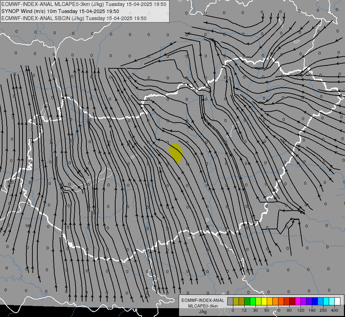
Task: Click the MLCAPE0-3km title line at top
Action: (84, 4)
